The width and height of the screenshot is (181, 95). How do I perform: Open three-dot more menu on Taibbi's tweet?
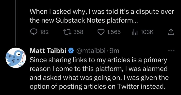(x=171, y=50)
